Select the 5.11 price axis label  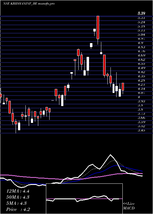pyautogui.click(x=141, y=31)
